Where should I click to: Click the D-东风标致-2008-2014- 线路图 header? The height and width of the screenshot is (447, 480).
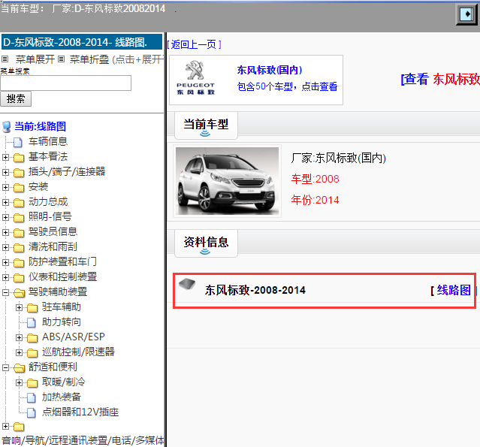click(82, 42)
